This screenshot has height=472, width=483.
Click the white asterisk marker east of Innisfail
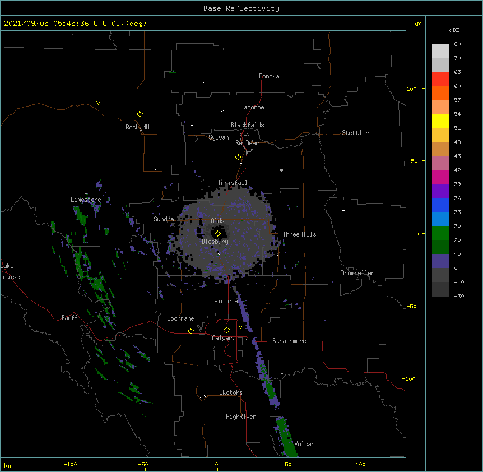pos(281,170)
